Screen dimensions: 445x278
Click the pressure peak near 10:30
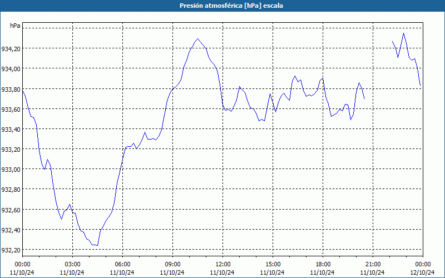point(198,38)
